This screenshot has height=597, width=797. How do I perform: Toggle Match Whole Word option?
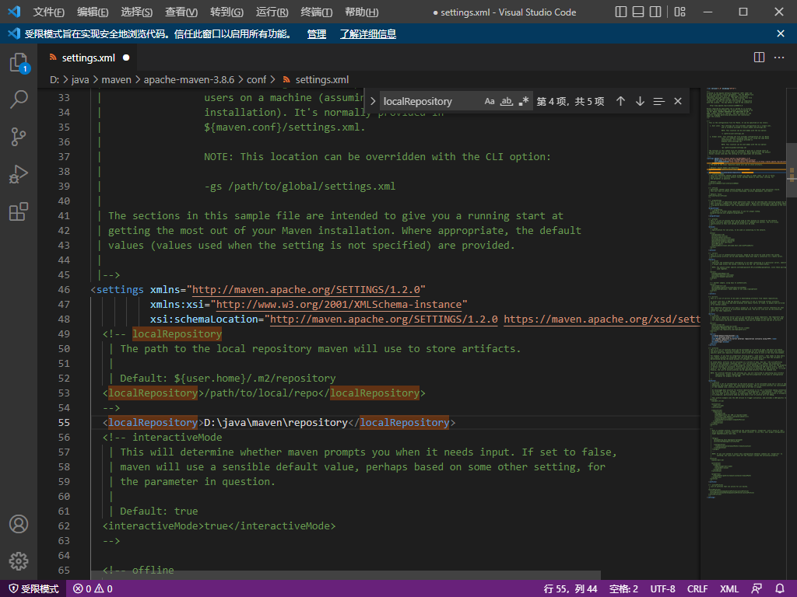(x=506, y=101)
